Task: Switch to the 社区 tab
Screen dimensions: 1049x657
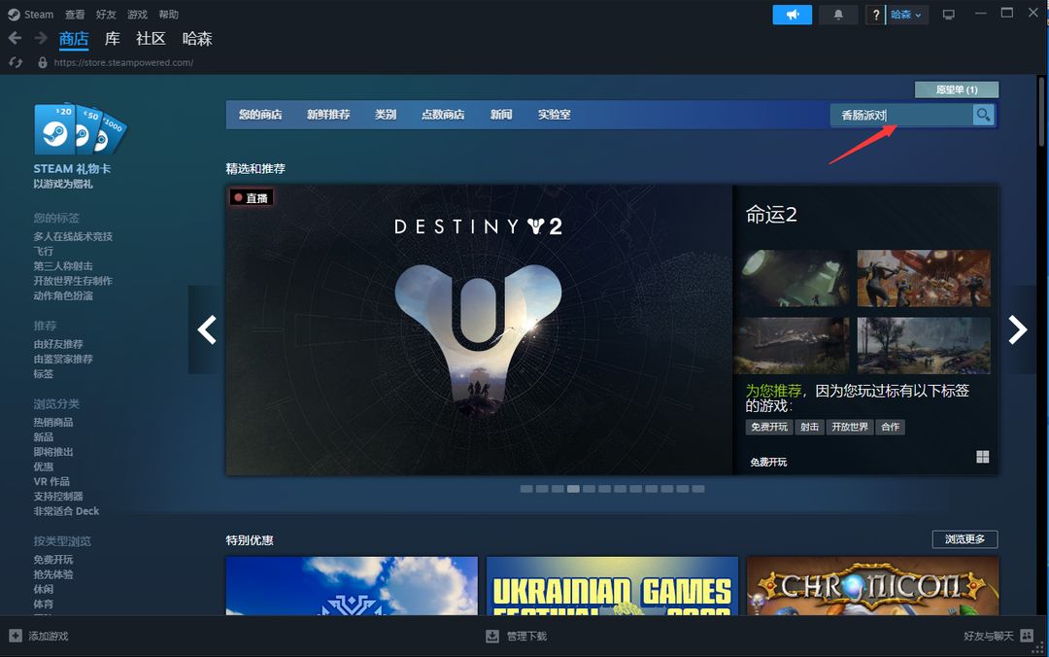Action: pos(151,39)
